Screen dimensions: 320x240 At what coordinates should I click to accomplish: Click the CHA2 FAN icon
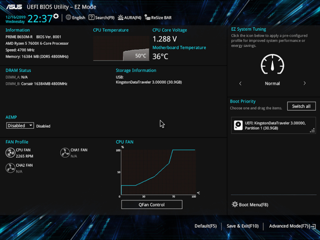click(10, 168)
